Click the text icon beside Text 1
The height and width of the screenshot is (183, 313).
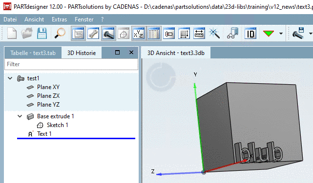pos(30,134)
